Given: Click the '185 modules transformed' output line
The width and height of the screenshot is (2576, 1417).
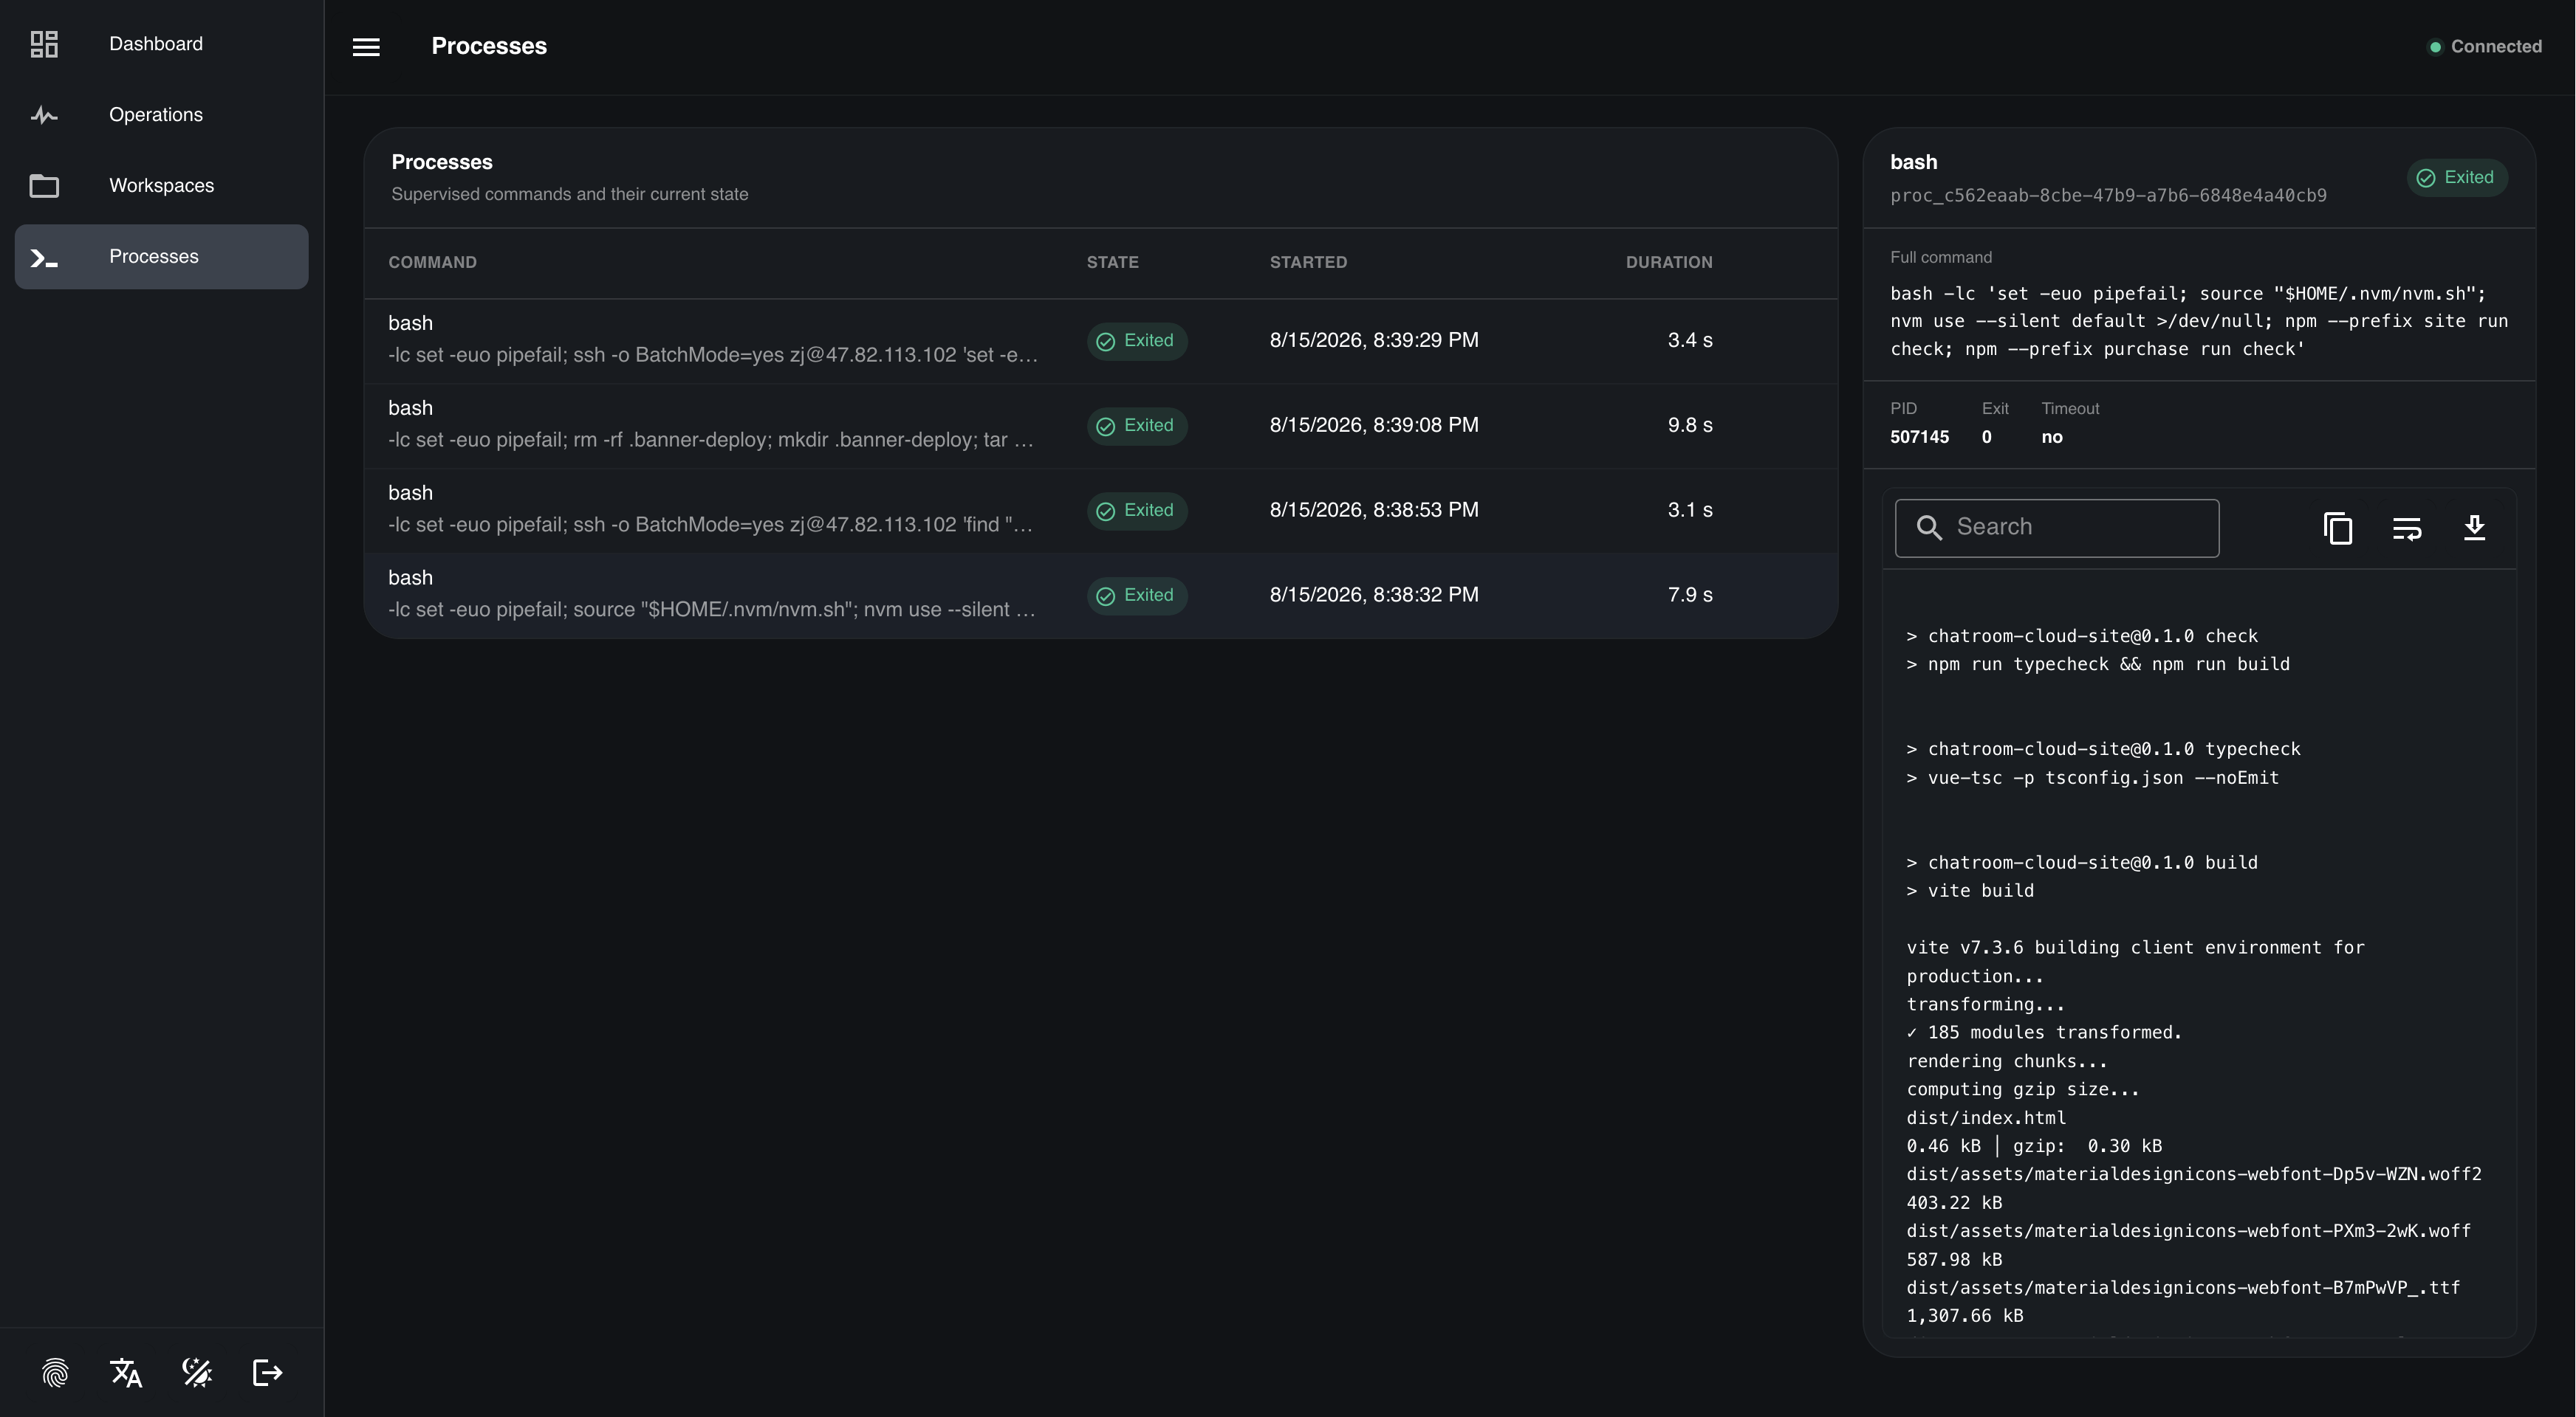Looking at the screenshot, I should (2044, 1033).
